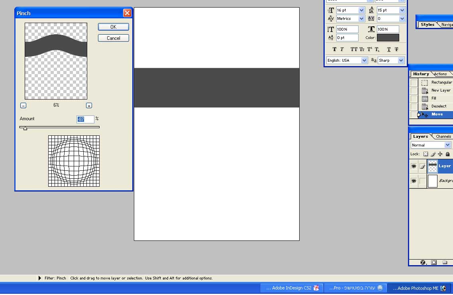Toggle Underline text style

(389, 49)
